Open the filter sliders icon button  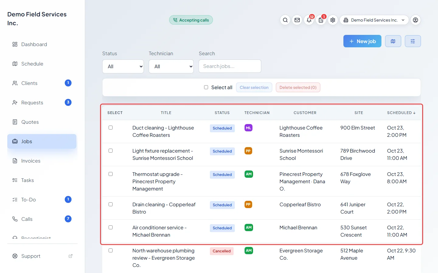coord(413,41)
